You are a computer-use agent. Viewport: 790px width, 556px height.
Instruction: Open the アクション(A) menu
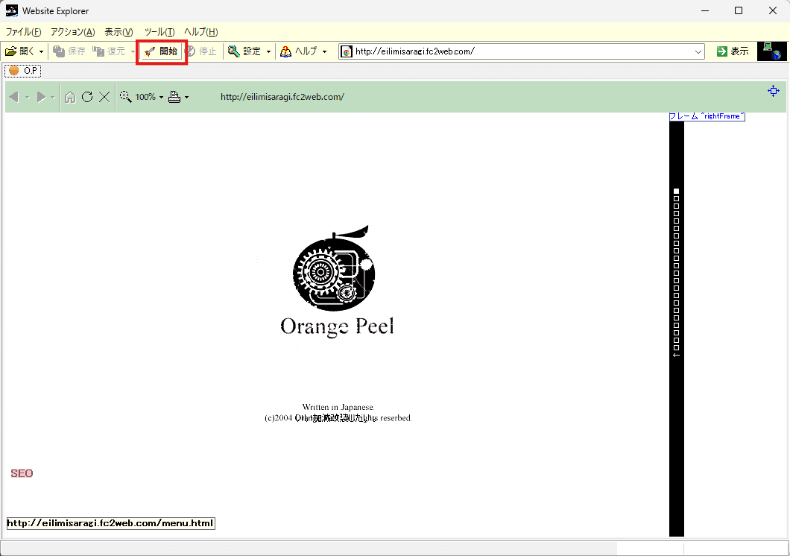click(x=72, y=32)
